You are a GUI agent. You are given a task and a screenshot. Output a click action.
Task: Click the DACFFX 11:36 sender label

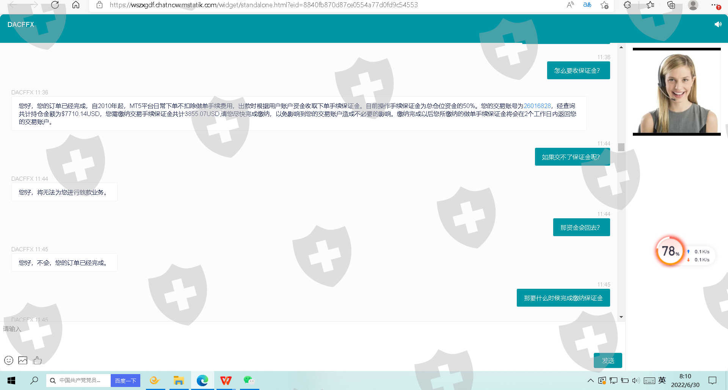coord(30,92)
